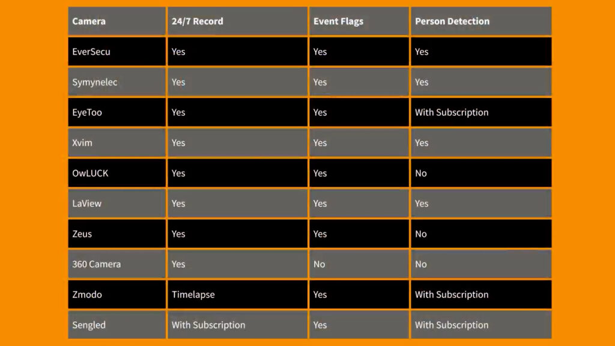Image resolution: width=615 pixels, height=346 pixels.
Task: Select the EverSecu camera name cell
Action: click(x=91, y=52)
